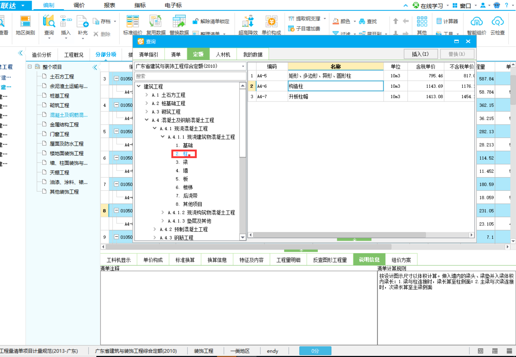Click the 替换(R) button
516x357 pixels.
(x=457, y=54)
